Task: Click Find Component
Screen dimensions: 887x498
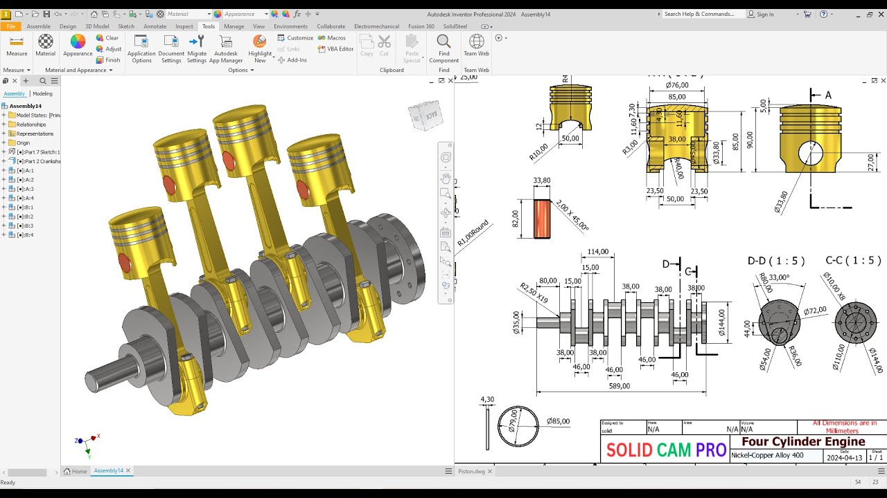Action: coord(444,48)
